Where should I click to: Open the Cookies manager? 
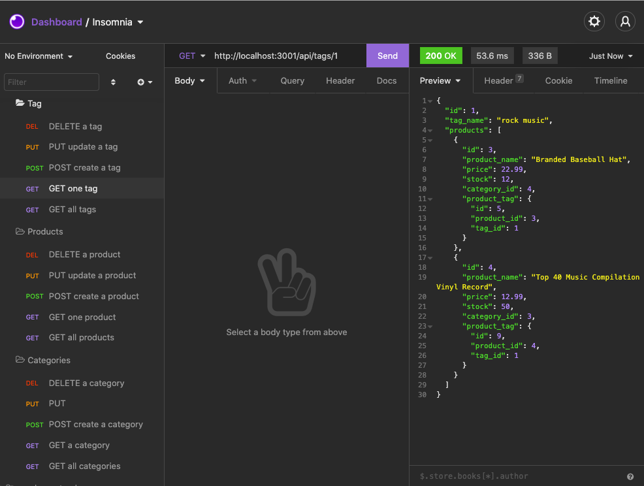pyautogui.click(x=120, y=56)
